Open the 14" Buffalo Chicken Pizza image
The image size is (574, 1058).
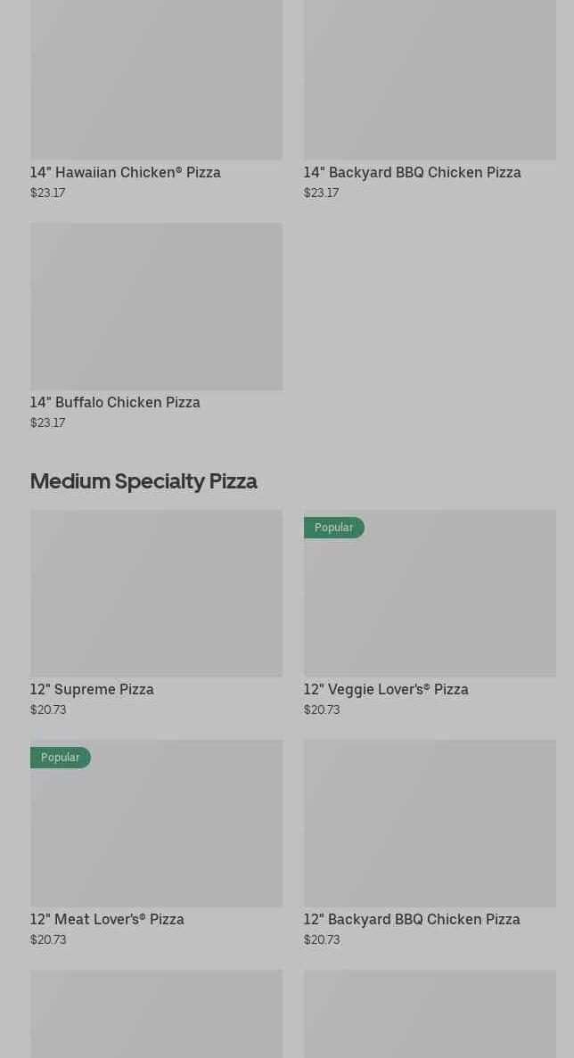[156, 306]
